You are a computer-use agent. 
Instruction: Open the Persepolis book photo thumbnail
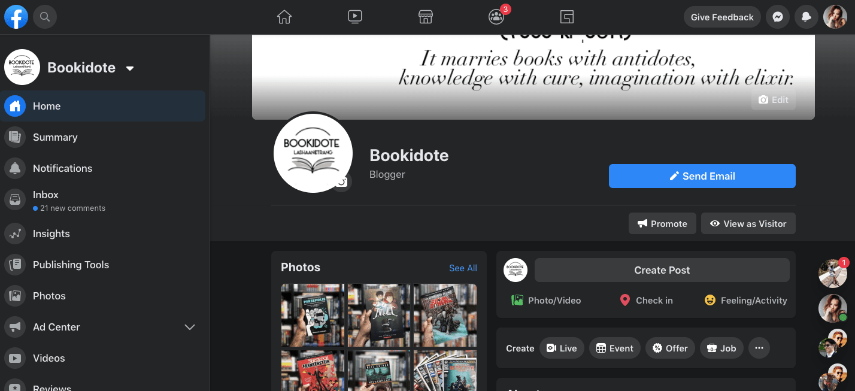[x=313, y=315]
